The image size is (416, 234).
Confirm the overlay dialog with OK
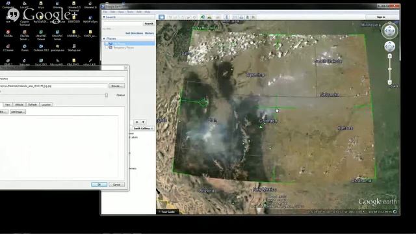click(x=99, y=185)
